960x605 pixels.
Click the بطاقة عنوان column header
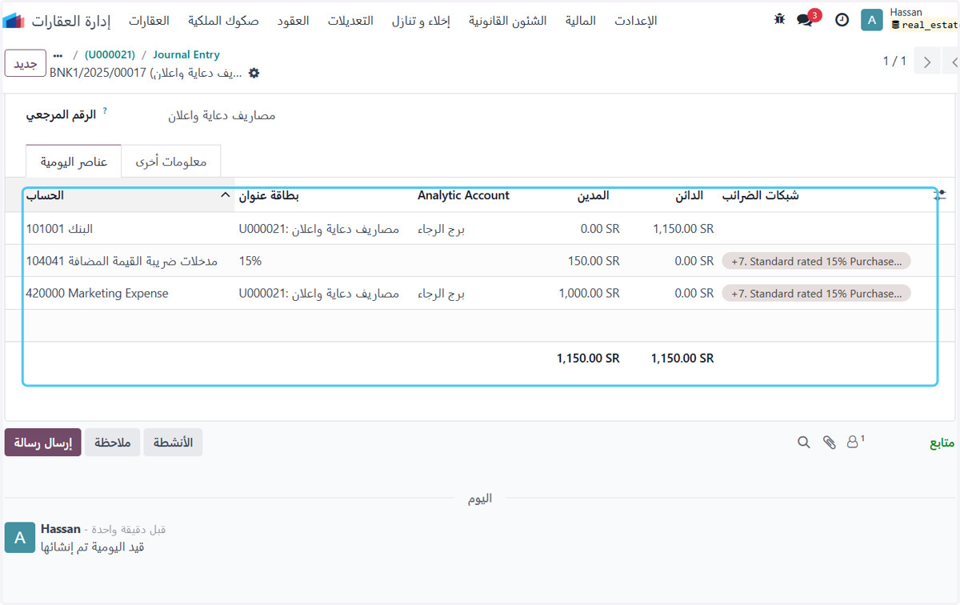tap(269, 195)
